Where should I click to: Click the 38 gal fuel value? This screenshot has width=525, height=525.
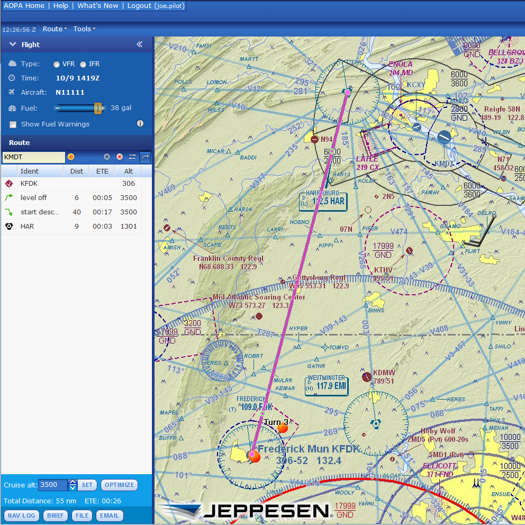tap(121, 108)
